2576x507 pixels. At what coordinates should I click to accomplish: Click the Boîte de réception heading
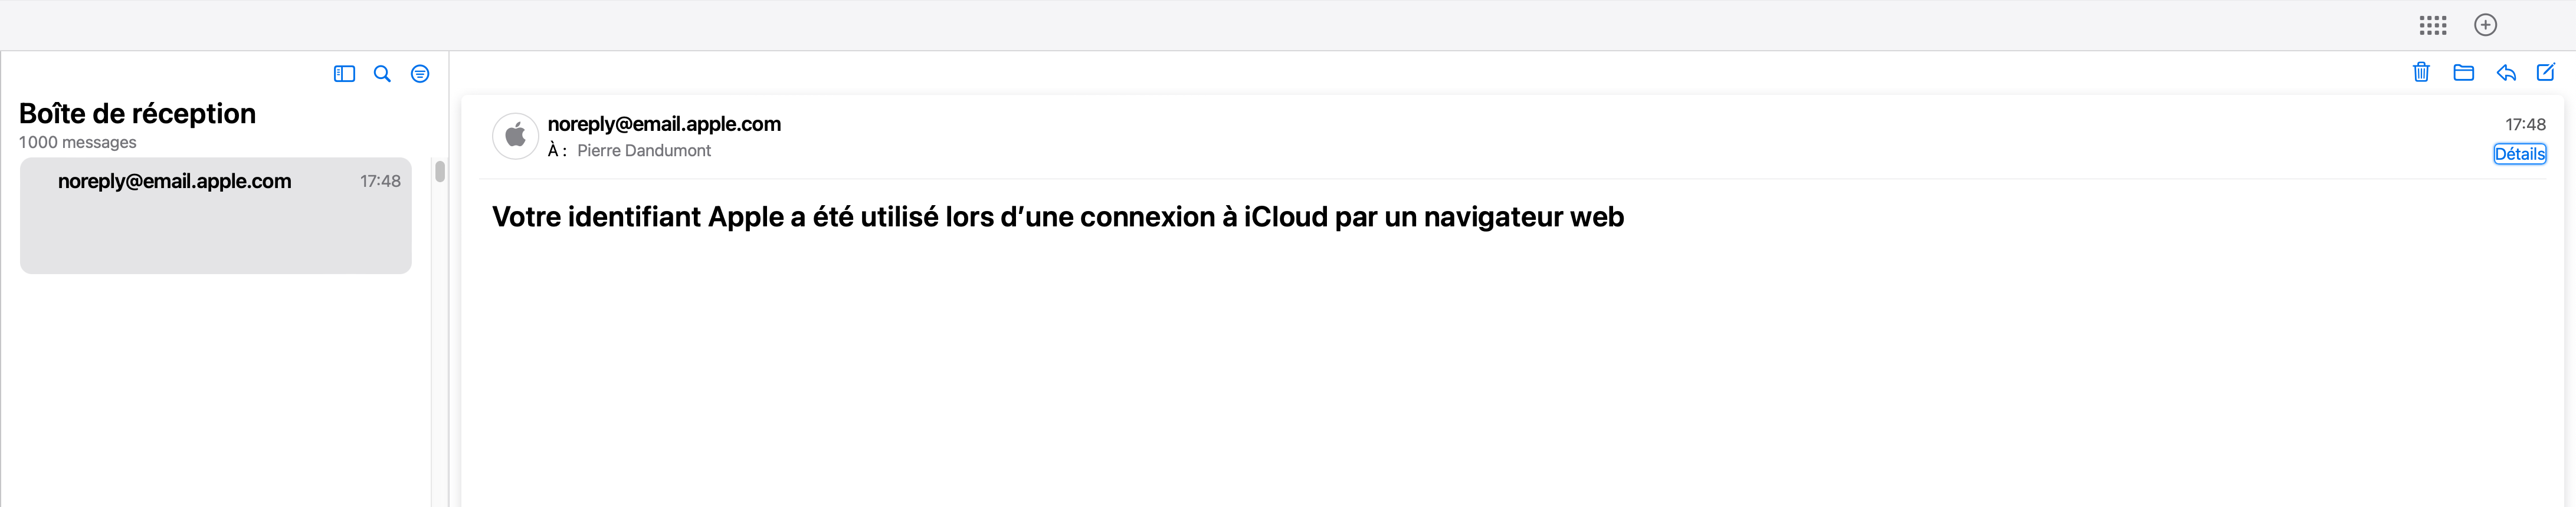point(137,114)
